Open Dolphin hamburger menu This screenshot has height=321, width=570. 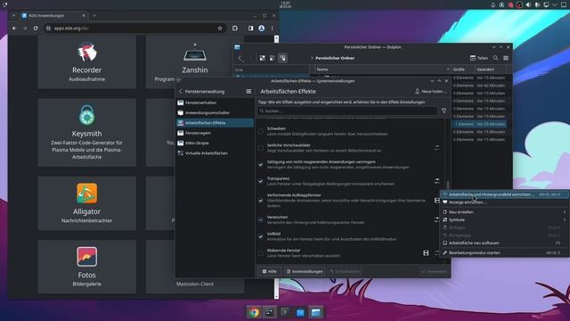pyautogui.click(x=506, y=58)
